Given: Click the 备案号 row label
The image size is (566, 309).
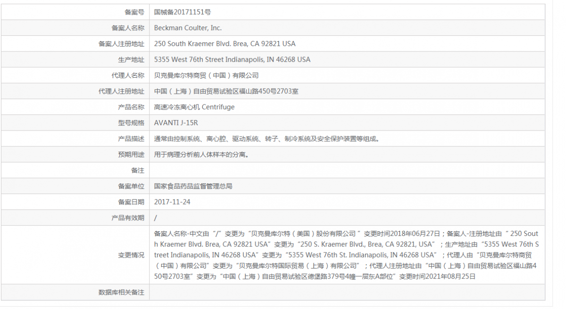Looking at the screenshot, I should click(134, 12).
